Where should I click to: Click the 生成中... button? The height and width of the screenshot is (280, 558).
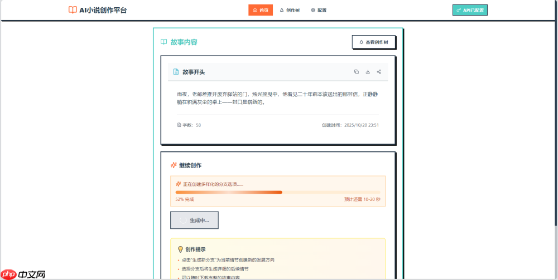194,220
